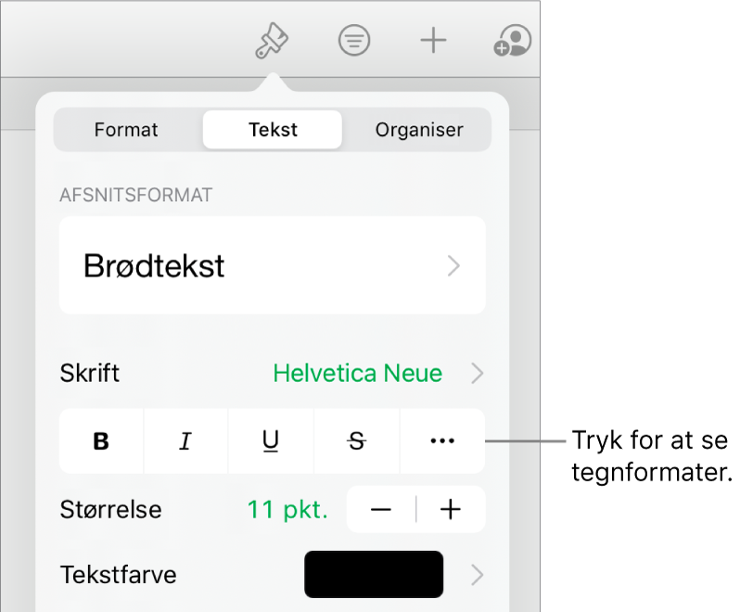Select the Tekst tab
Screen dimensions: 740x612
pyautogui.click(x=273, y=130)
